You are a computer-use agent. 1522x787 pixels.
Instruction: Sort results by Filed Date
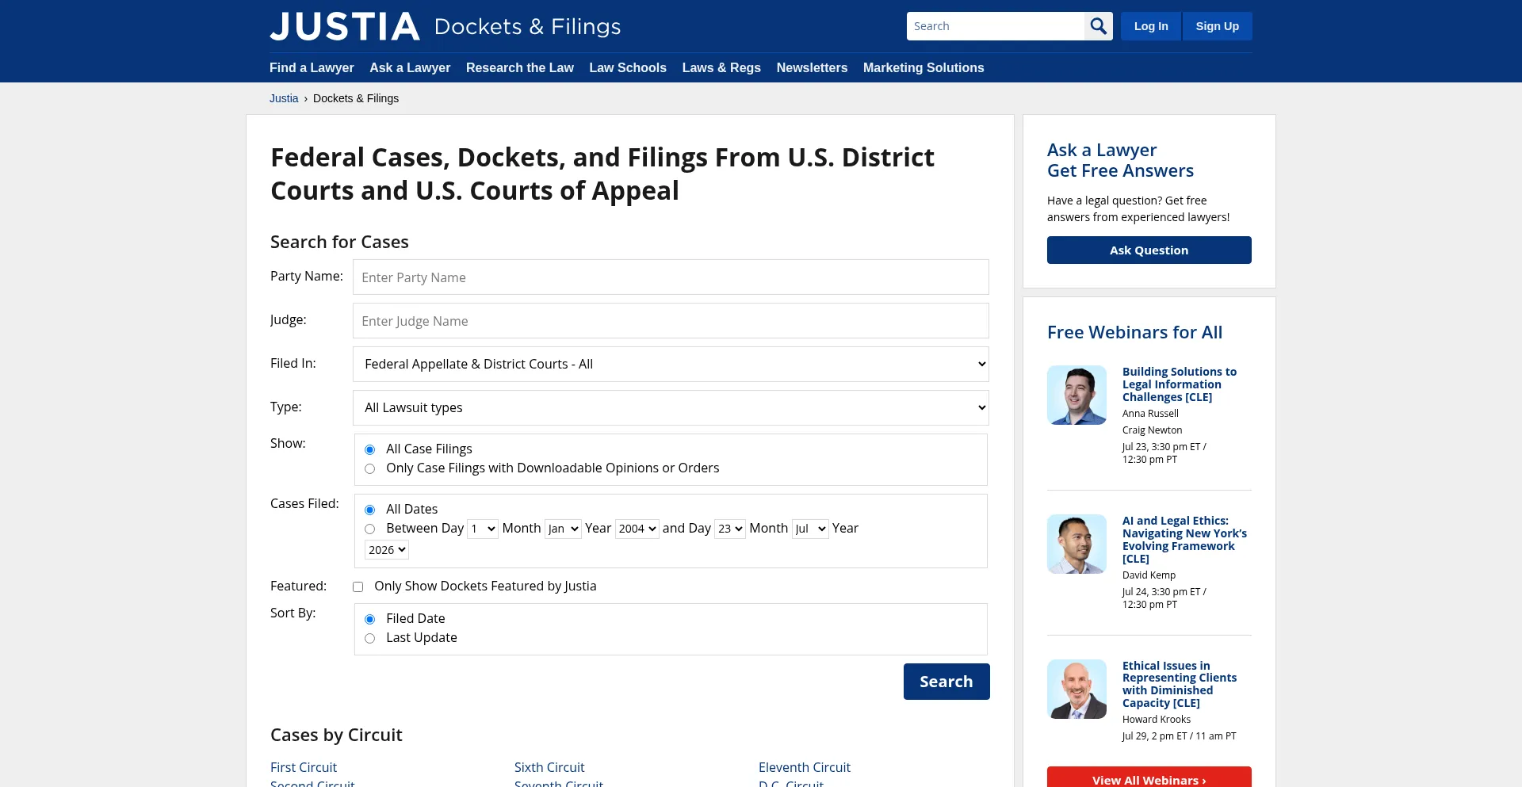369,619
